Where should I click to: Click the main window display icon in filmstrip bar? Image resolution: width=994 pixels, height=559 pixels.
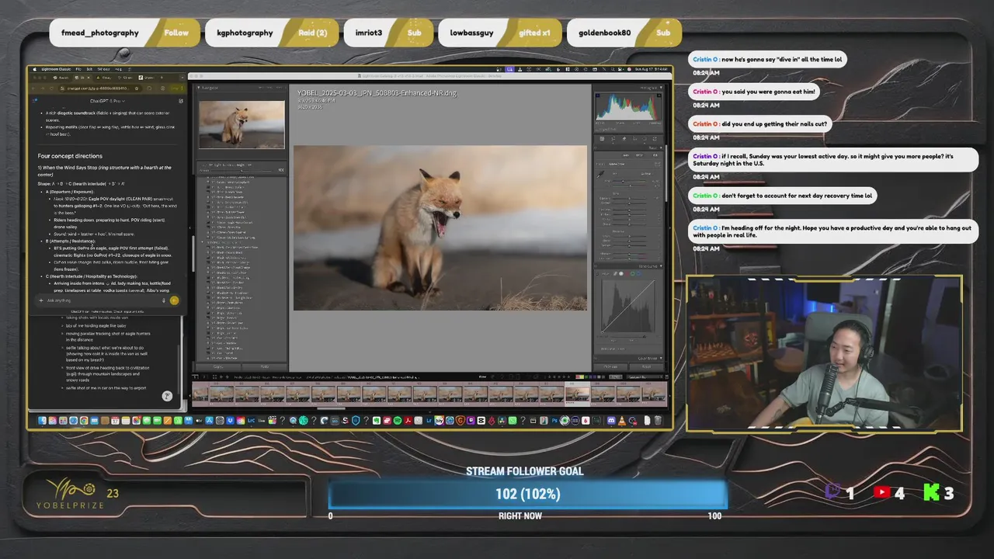point(195,377)
